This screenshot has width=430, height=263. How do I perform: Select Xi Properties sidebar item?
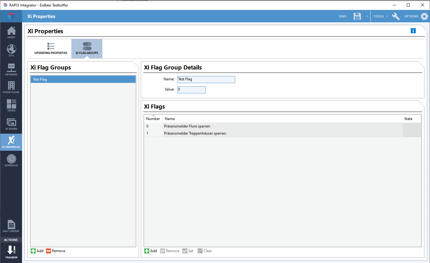click(11, 142)
